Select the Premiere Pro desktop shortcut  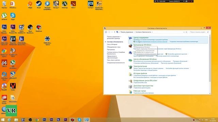(x=13, y=28)
